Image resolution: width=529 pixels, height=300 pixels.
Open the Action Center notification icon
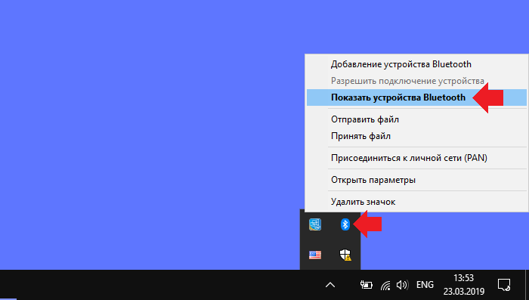[x=504, y=285]
